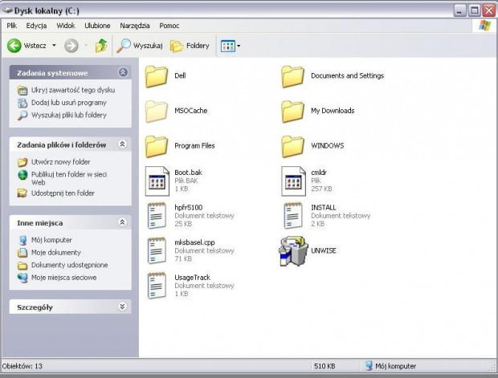Click Wyszukaj pliki lub foldery link

[69, 115]
